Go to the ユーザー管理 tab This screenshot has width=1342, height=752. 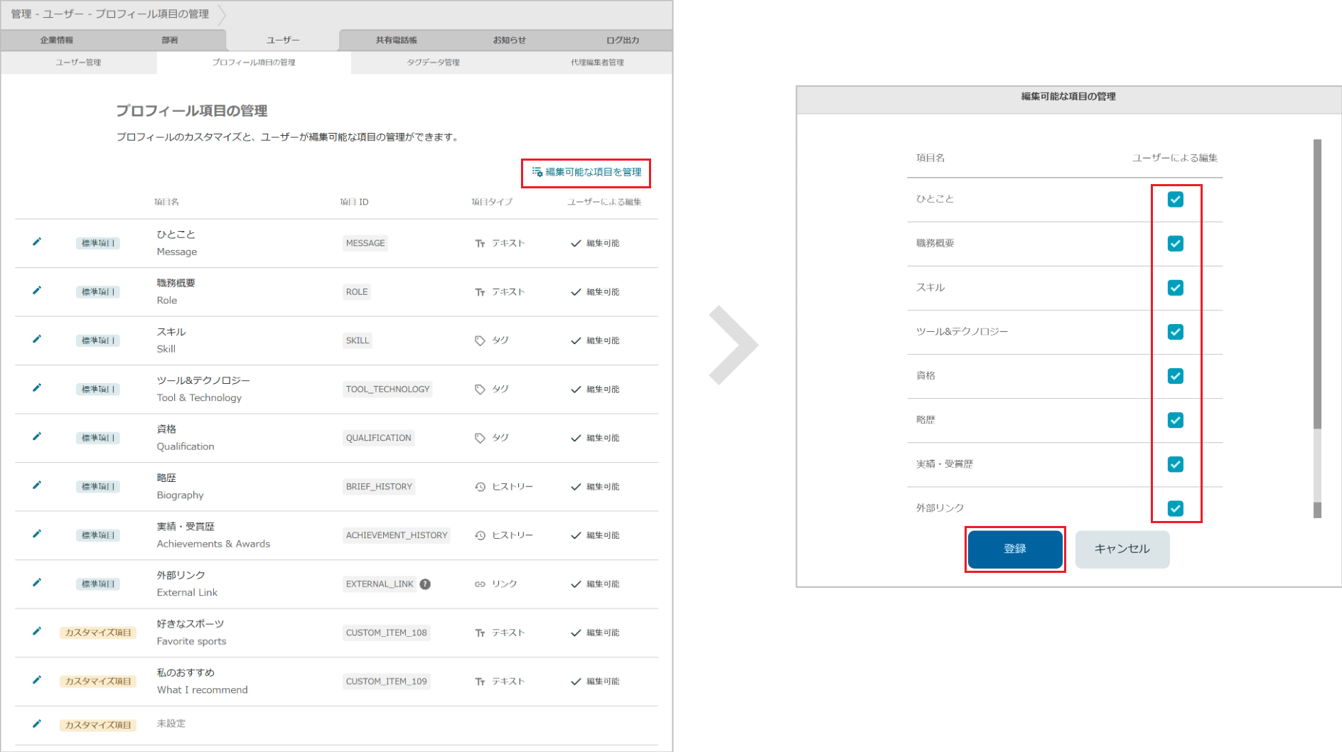[x=78, y=62]
